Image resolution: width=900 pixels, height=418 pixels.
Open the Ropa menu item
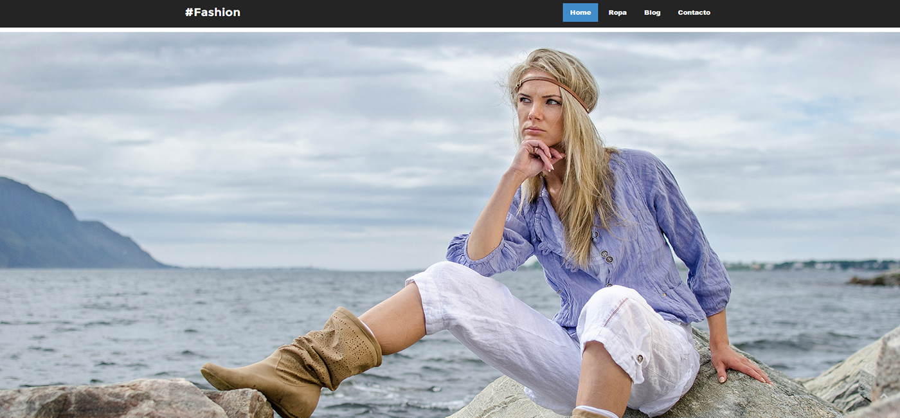point(617,12)
